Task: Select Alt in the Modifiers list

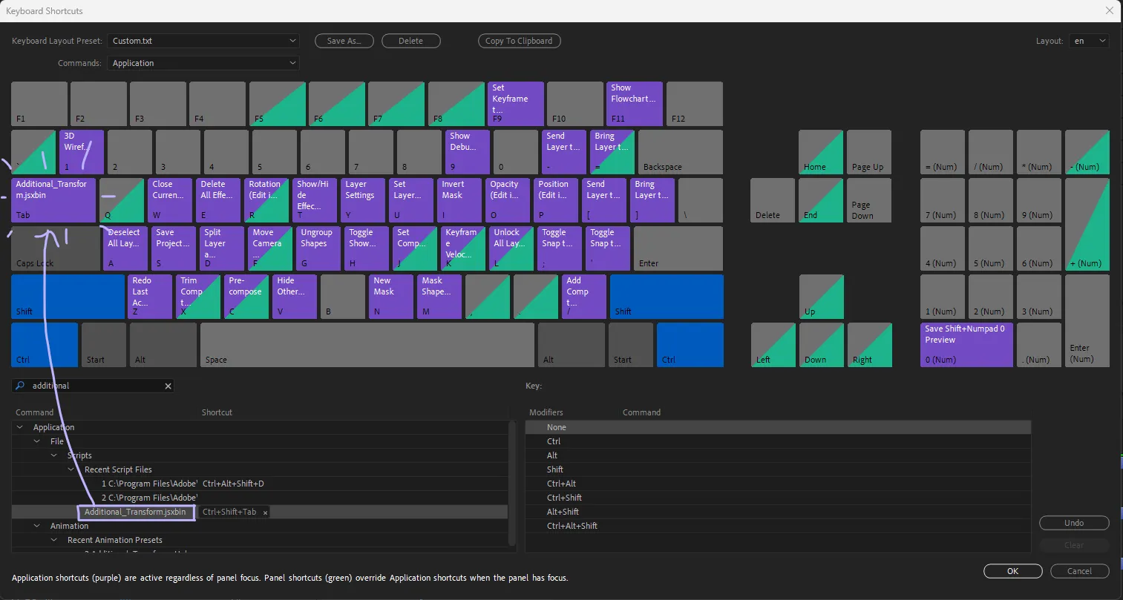Action: pos(778,455)
